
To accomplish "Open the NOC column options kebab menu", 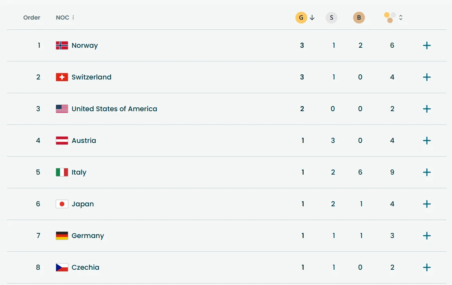I will [x=73, y=17].
